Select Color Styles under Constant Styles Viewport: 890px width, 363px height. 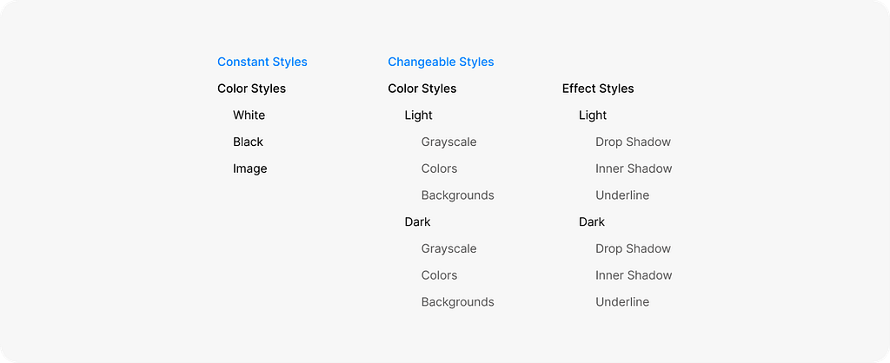point(251,89)
